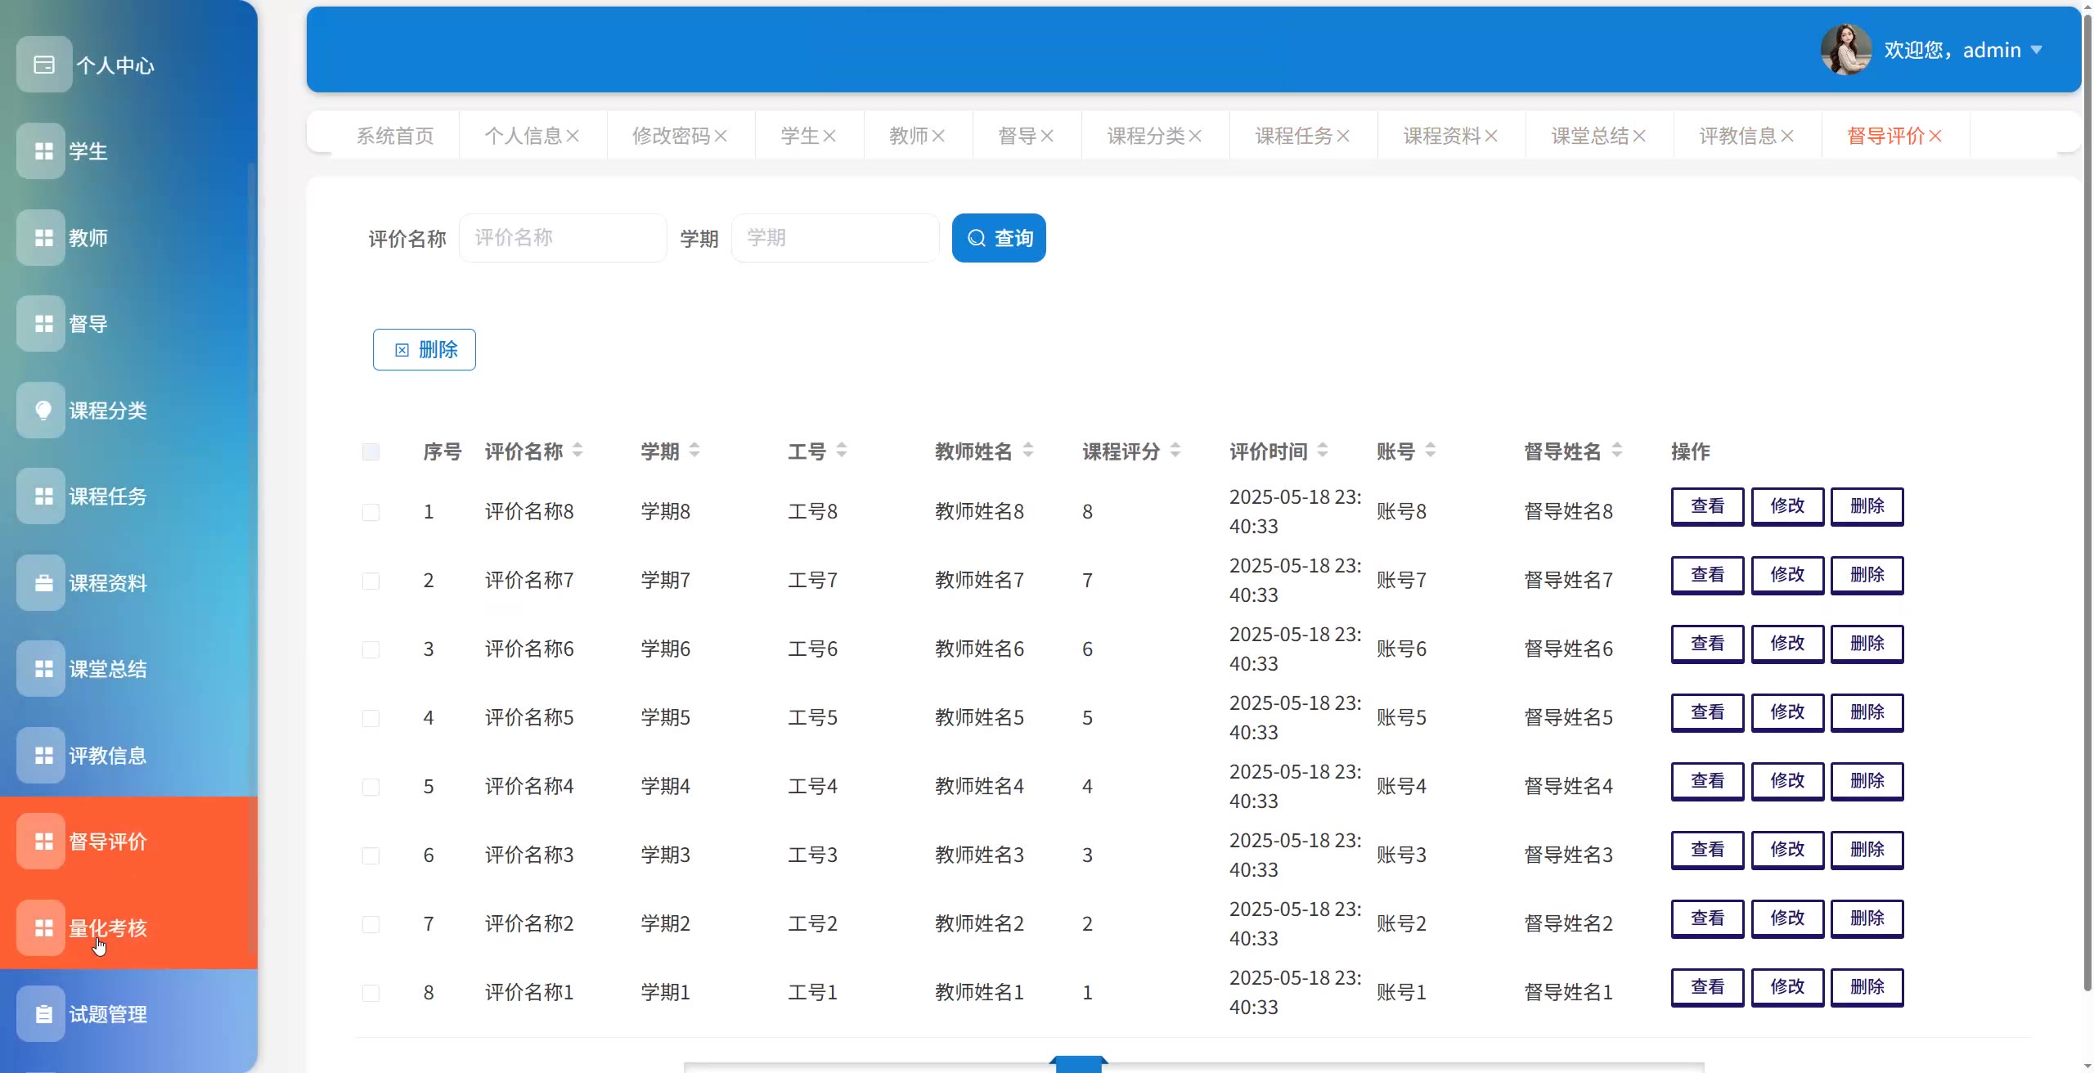Click 修改 button for 评价名称3 row

[x=1787, y=850]
